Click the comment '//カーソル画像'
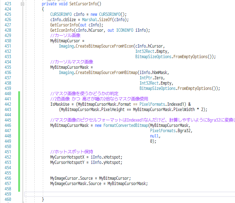Screen dimensions: 235x203 tap(65, 36)
